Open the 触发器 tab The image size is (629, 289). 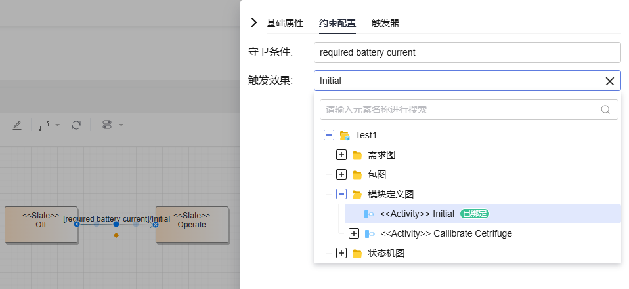(385, 23)
